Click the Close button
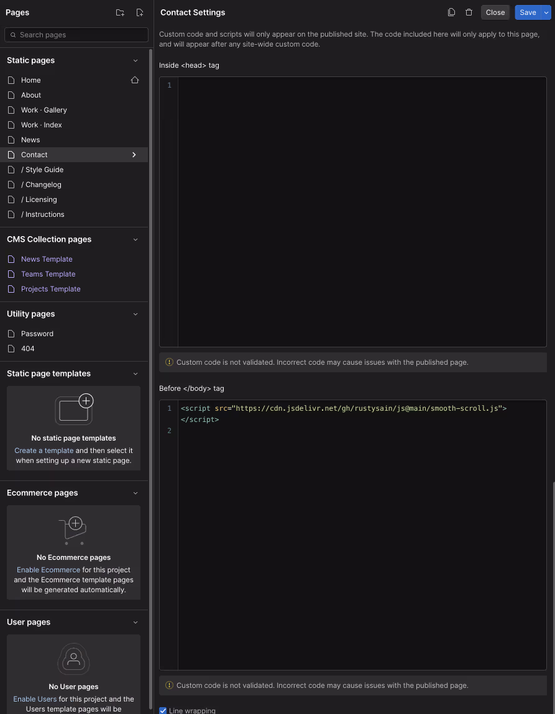Image resolution: width=555 pixels, height=714 pixels. [495, 13]
